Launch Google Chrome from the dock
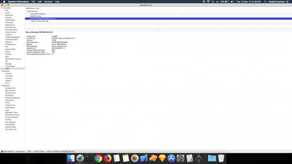 (98, 158)
